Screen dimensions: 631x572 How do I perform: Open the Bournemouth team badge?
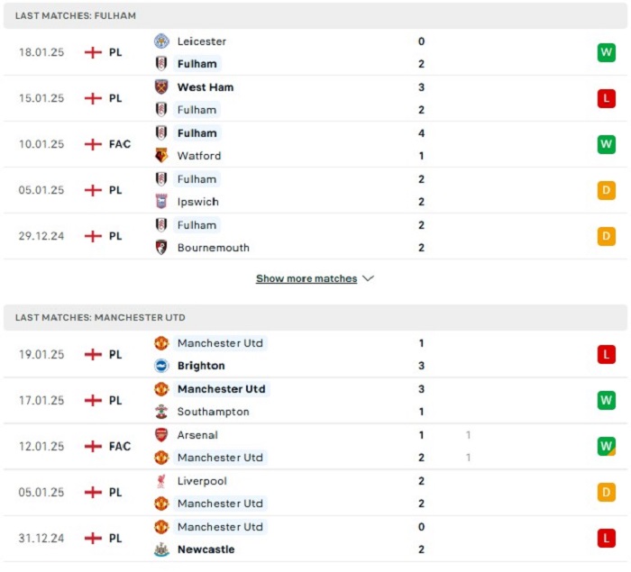click(161, 247)
